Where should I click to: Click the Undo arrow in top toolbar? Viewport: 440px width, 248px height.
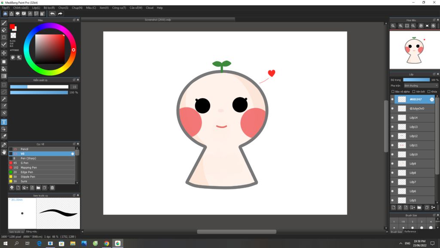(52, 13)
